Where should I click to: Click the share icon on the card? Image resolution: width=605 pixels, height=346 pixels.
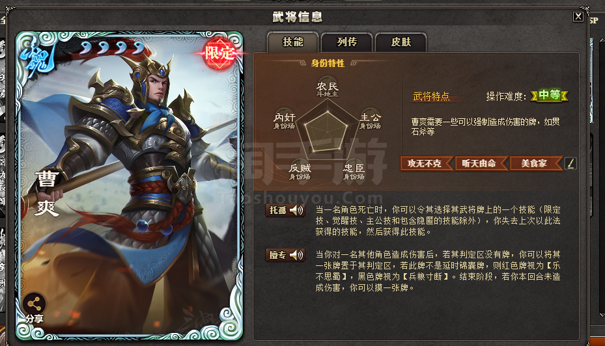click(35, 304)
